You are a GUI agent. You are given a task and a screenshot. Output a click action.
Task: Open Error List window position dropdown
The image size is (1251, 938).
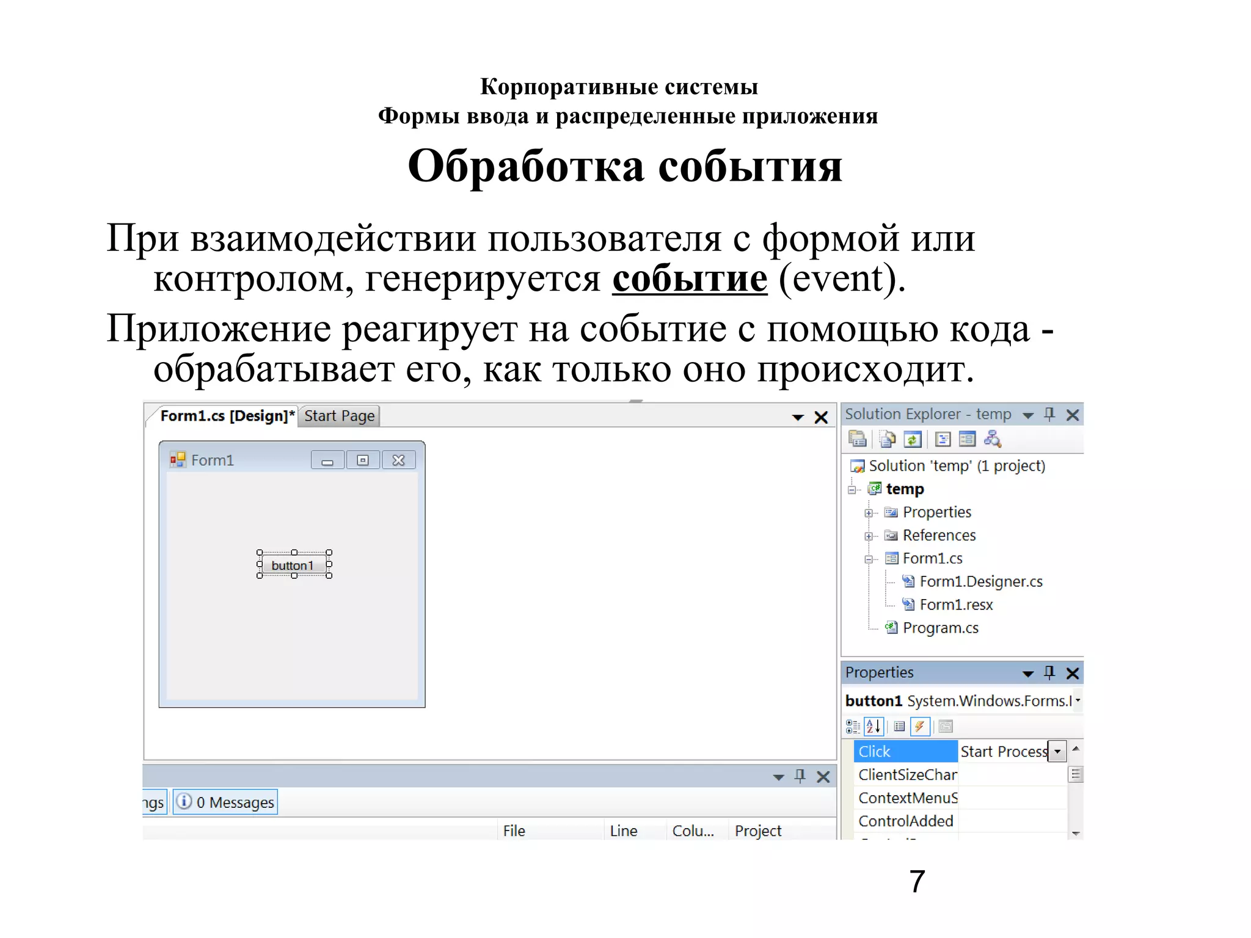pos(778,777)
